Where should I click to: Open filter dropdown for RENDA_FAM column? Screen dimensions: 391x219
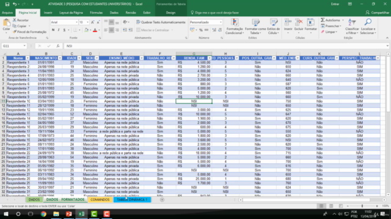point(210,58)
